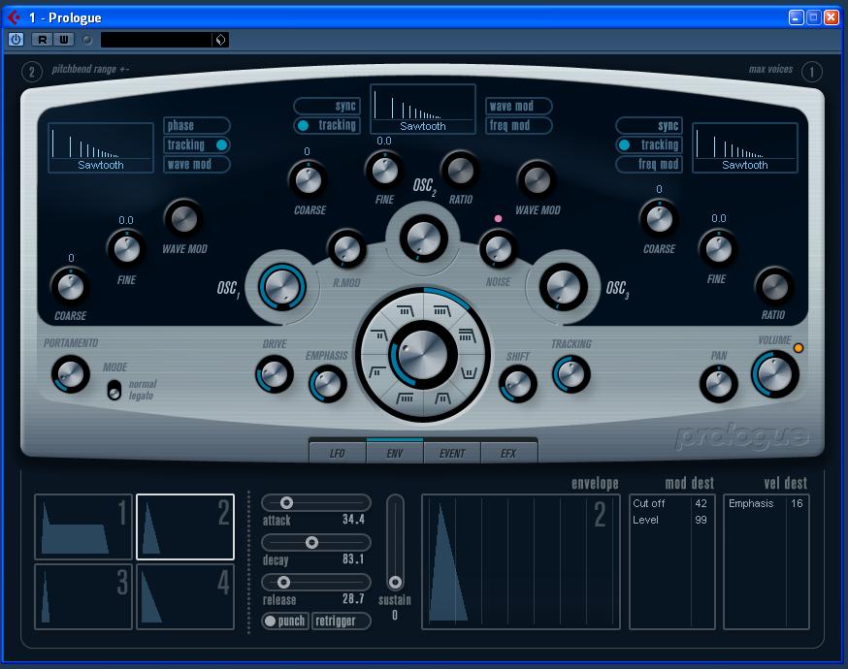
Task: Click the Read automation R button
Action: pos(42,40)
